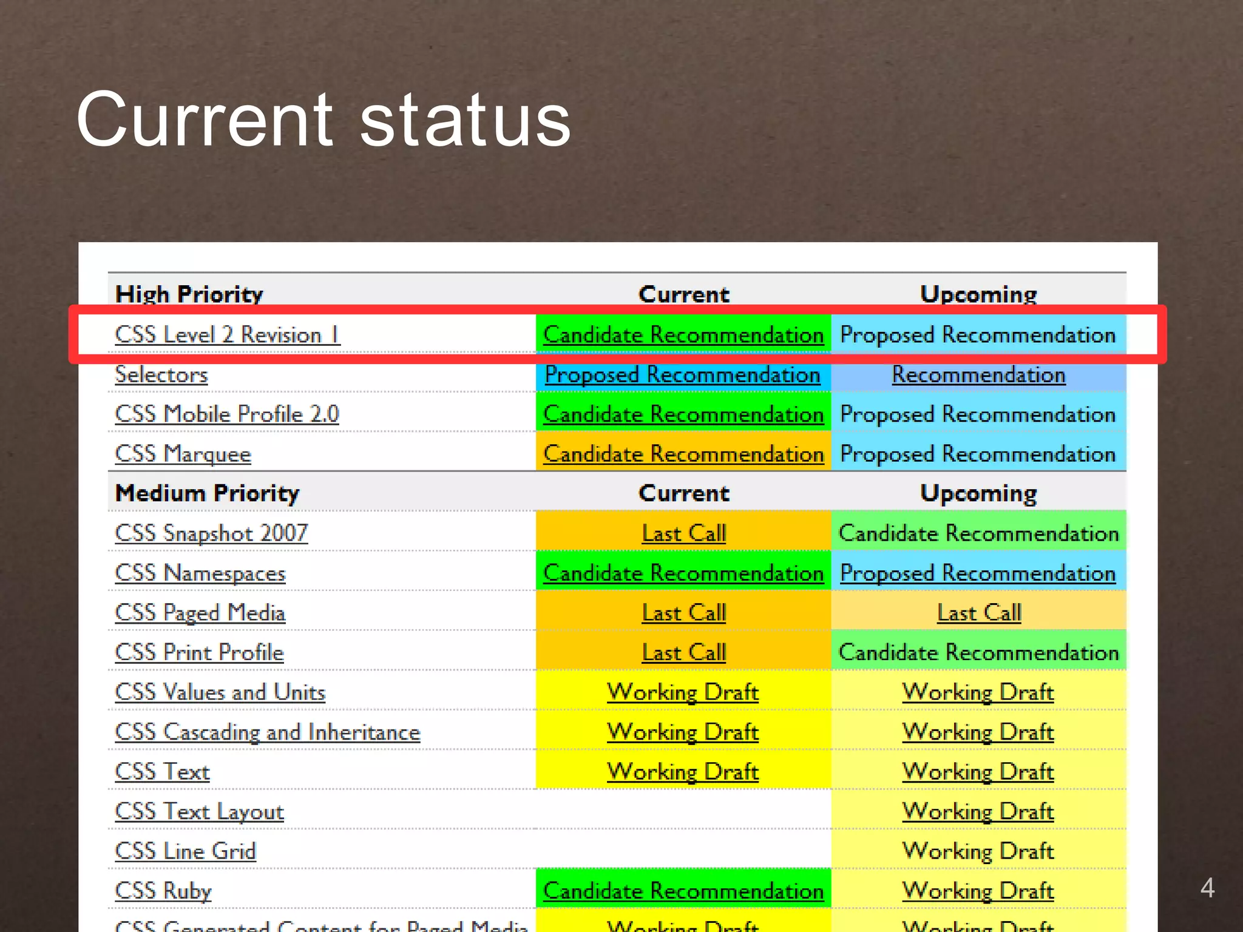Open the CSS Paged Media link
This screenshot has height=932, width=1243.
[x=200, y=613]
